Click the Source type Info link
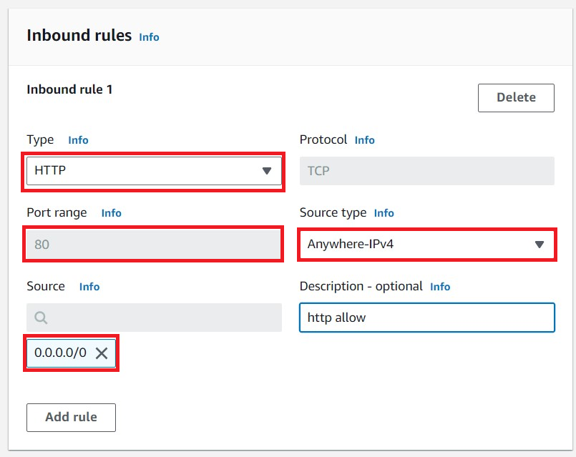 [384, 213]
